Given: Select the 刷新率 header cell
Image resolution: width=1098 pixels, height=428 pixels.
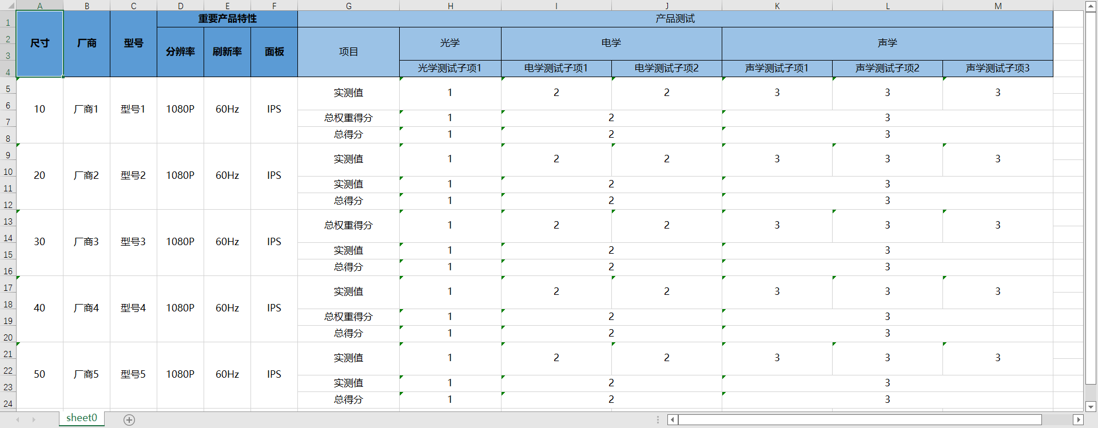Looking at the screenshot, I should click(x=227, y=52).
